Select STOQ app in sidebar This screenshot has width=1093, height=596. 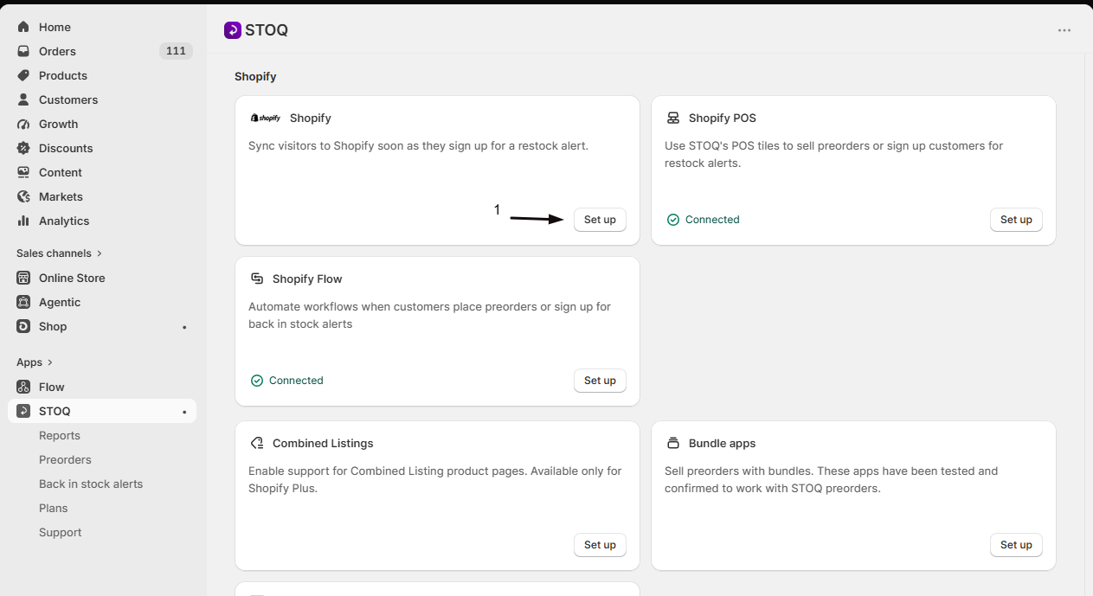(102, 411)
